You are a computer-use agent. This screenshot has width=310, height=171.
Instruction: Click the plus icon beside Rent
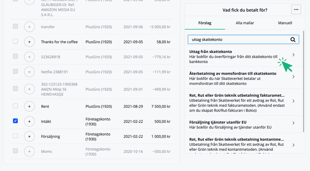pos(29,107)
